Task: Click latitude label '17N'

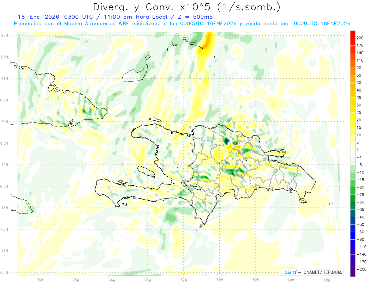Action: (5, 251)
